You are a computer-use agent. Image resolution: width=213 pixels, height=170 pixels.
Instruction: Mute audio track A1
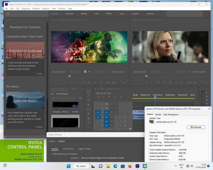[116, 117]
